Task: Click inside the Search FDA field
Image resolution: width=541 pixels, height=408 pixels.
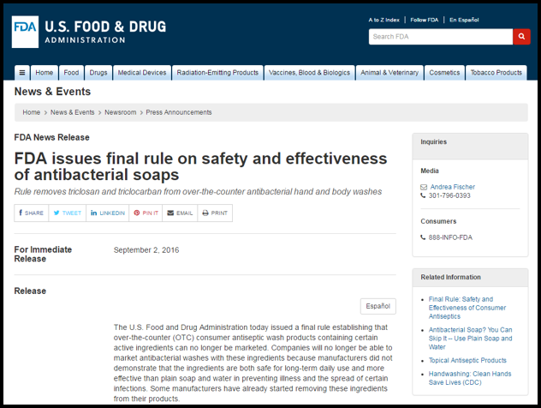Action: click(440, 37)
